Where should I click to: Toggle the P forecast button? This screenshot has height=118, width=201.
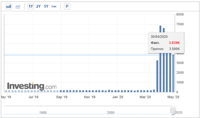tap(67, 6)
